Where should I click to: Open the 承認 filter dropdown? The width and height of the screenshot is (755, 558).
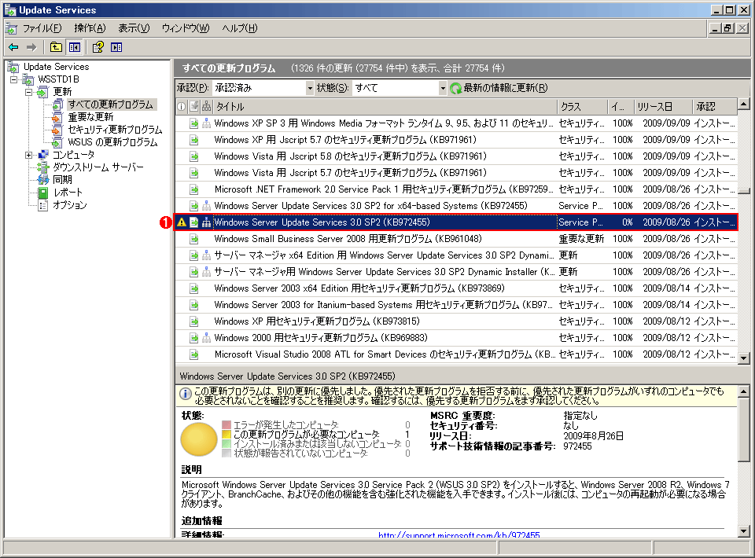tap(310, 88)
